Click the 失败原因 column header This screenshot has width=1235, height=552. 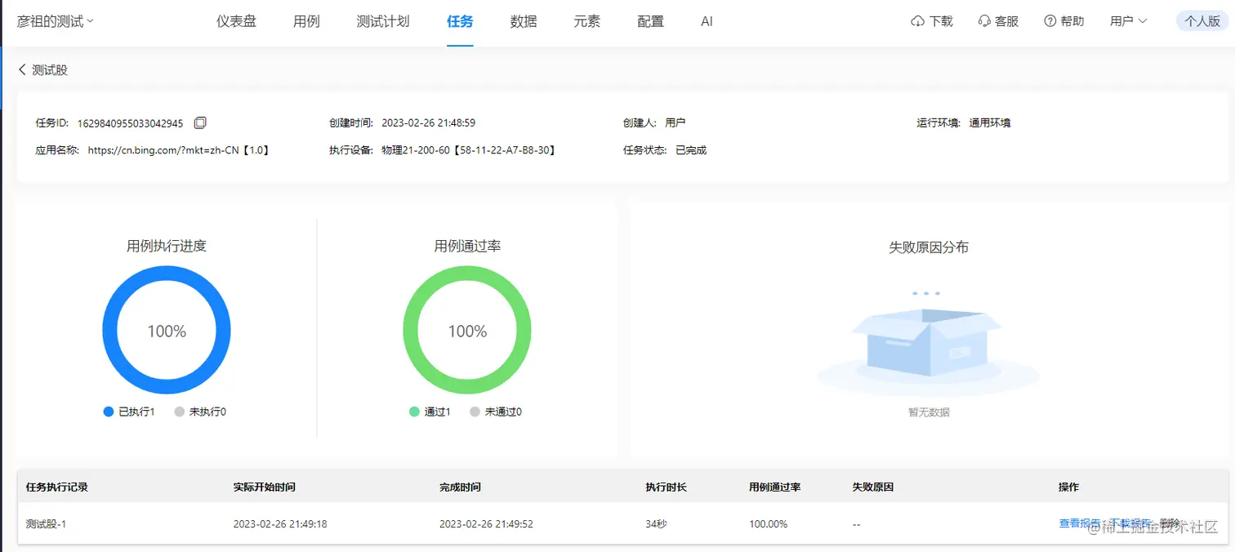pyautogui.click(x=873, y=487)
